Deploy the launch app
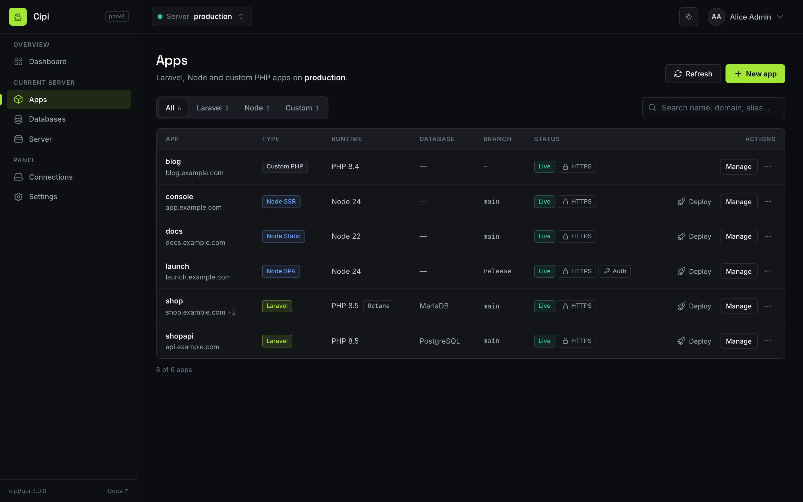Viewport: 803px width, 502px height. point(694,272)
